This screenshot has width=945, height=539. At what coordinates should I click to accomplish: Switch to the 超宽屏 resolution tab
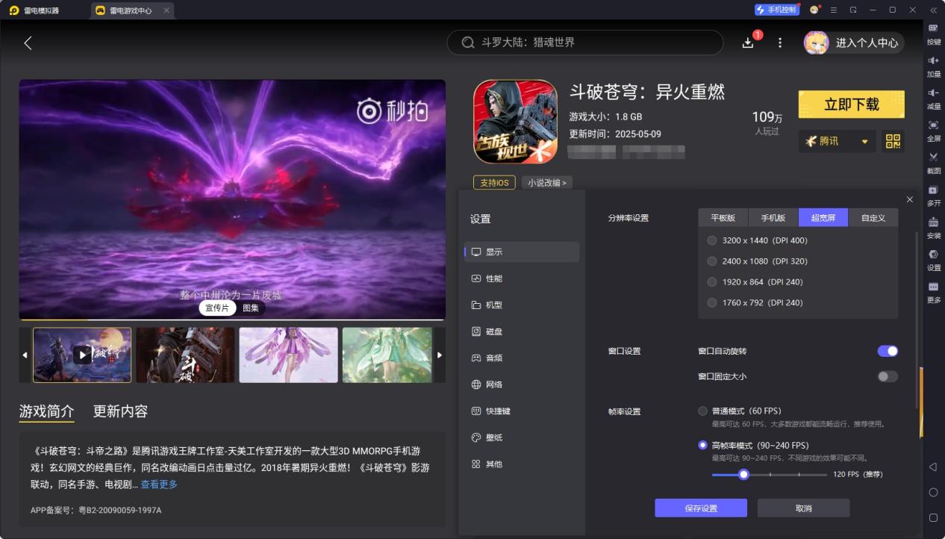pos(823,218)
